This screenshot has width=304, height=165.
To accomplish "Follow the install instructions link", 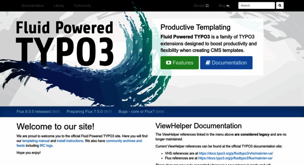I will pyautogui.click(x=70, y=141).
